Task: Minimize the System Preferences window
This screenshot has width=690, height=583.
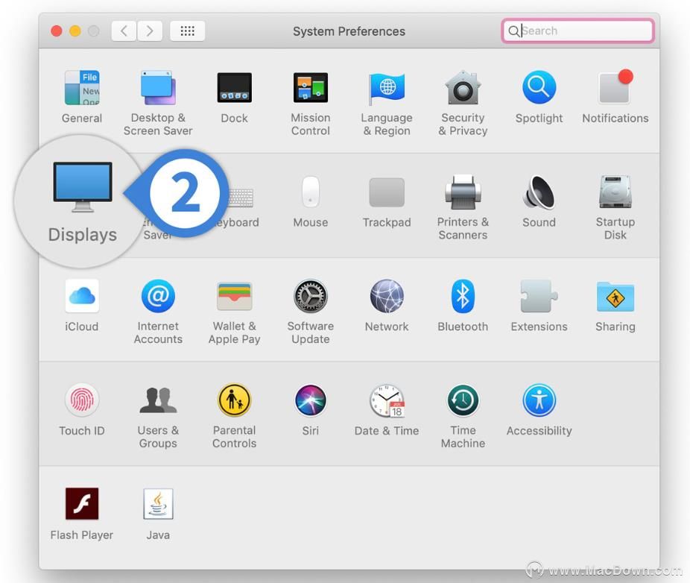Action: (75, 31)
